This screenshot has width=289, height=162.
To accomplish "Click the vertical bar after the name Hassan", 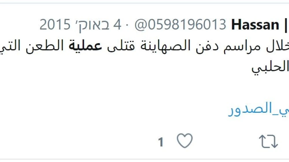I will pos(286,24).
